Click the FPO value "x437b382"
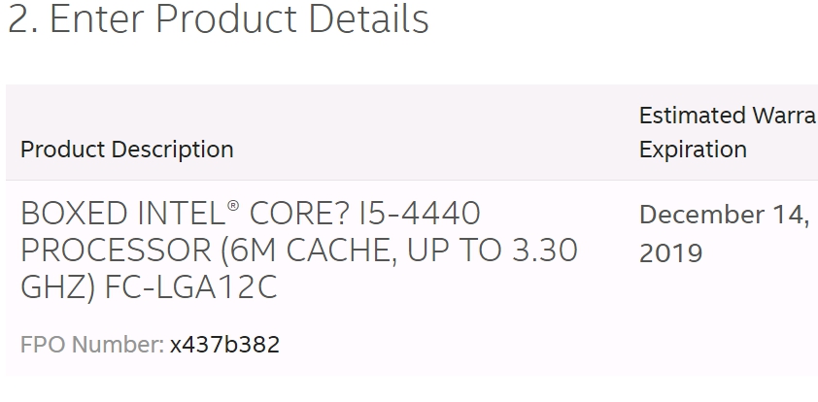The width and height of the screenshot is (818, 402). 224,345
